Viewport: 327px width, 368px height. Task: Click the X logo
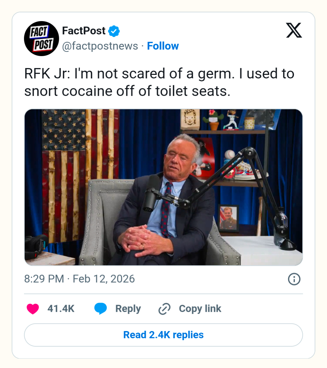pos(294,30)
